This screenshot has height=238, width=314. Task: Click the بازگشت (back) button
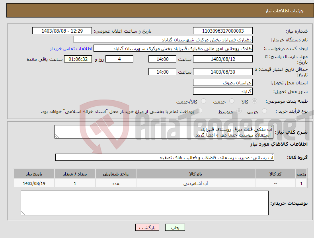tap(147, 227)
